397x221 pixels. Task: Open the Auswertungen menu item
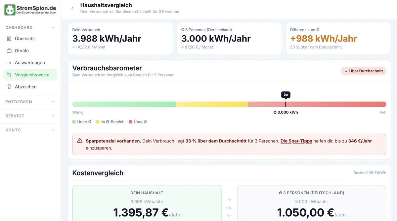point(30,63)
